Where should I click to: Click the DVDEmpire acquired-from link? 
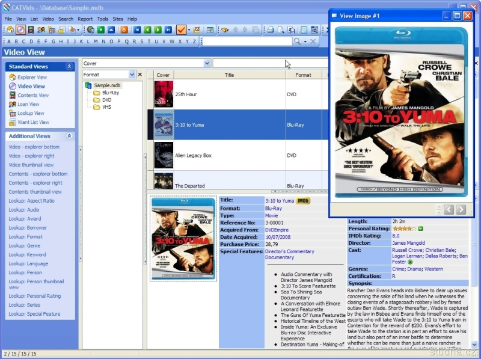277,230
